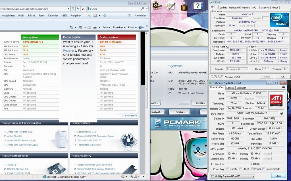291x181 pixels.
Task: Enable the PhysX checkbox in GPU-Z
Action: pos(252,169)
